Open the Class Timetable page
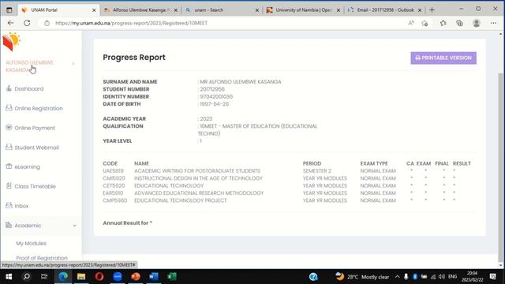 (35, 186)
